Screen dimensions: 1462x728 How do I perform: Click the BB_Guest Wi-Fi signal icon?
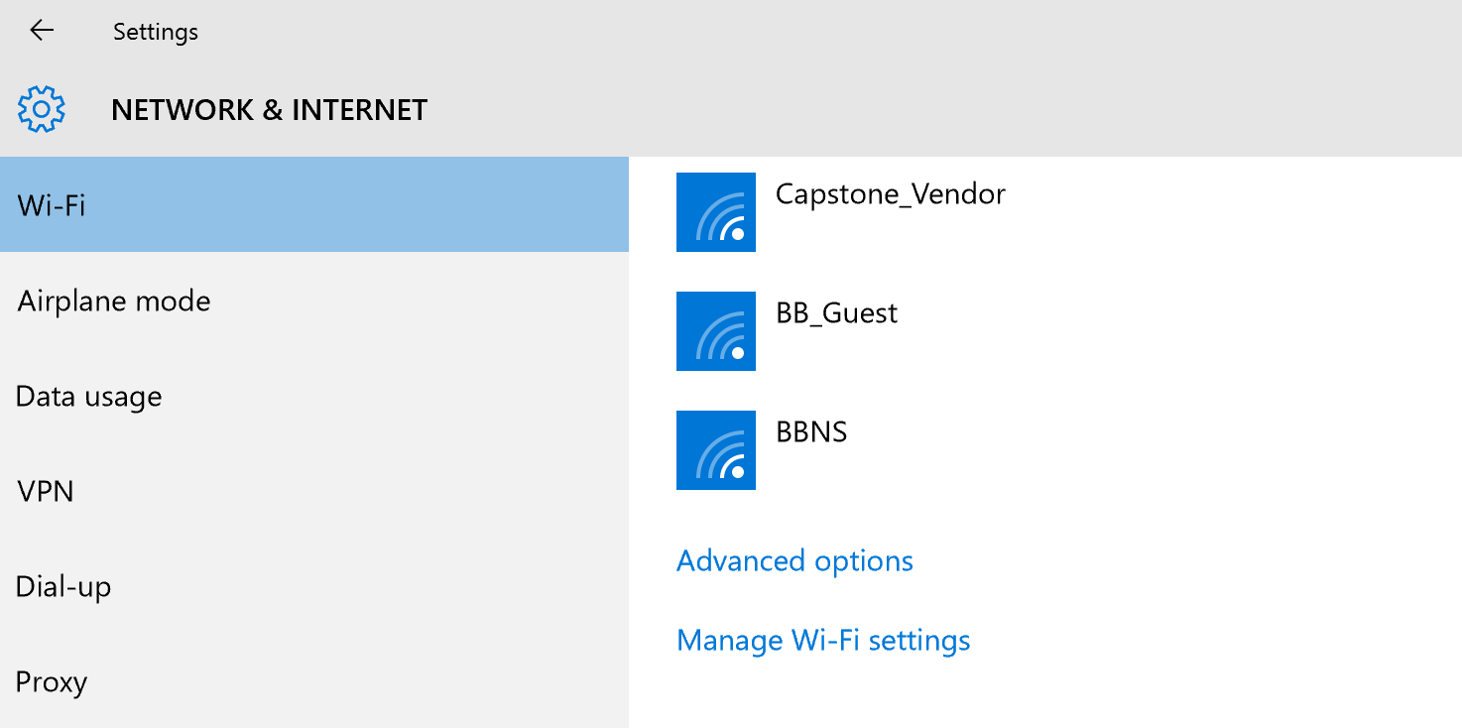716,331
